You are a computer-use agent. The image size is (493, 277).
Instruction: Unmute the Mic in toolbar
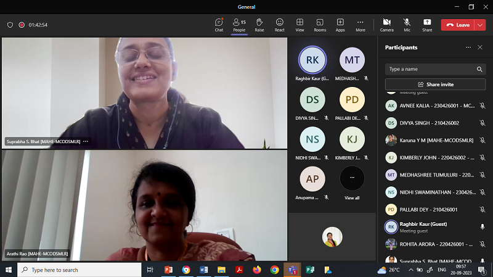[x=407, y=25]
